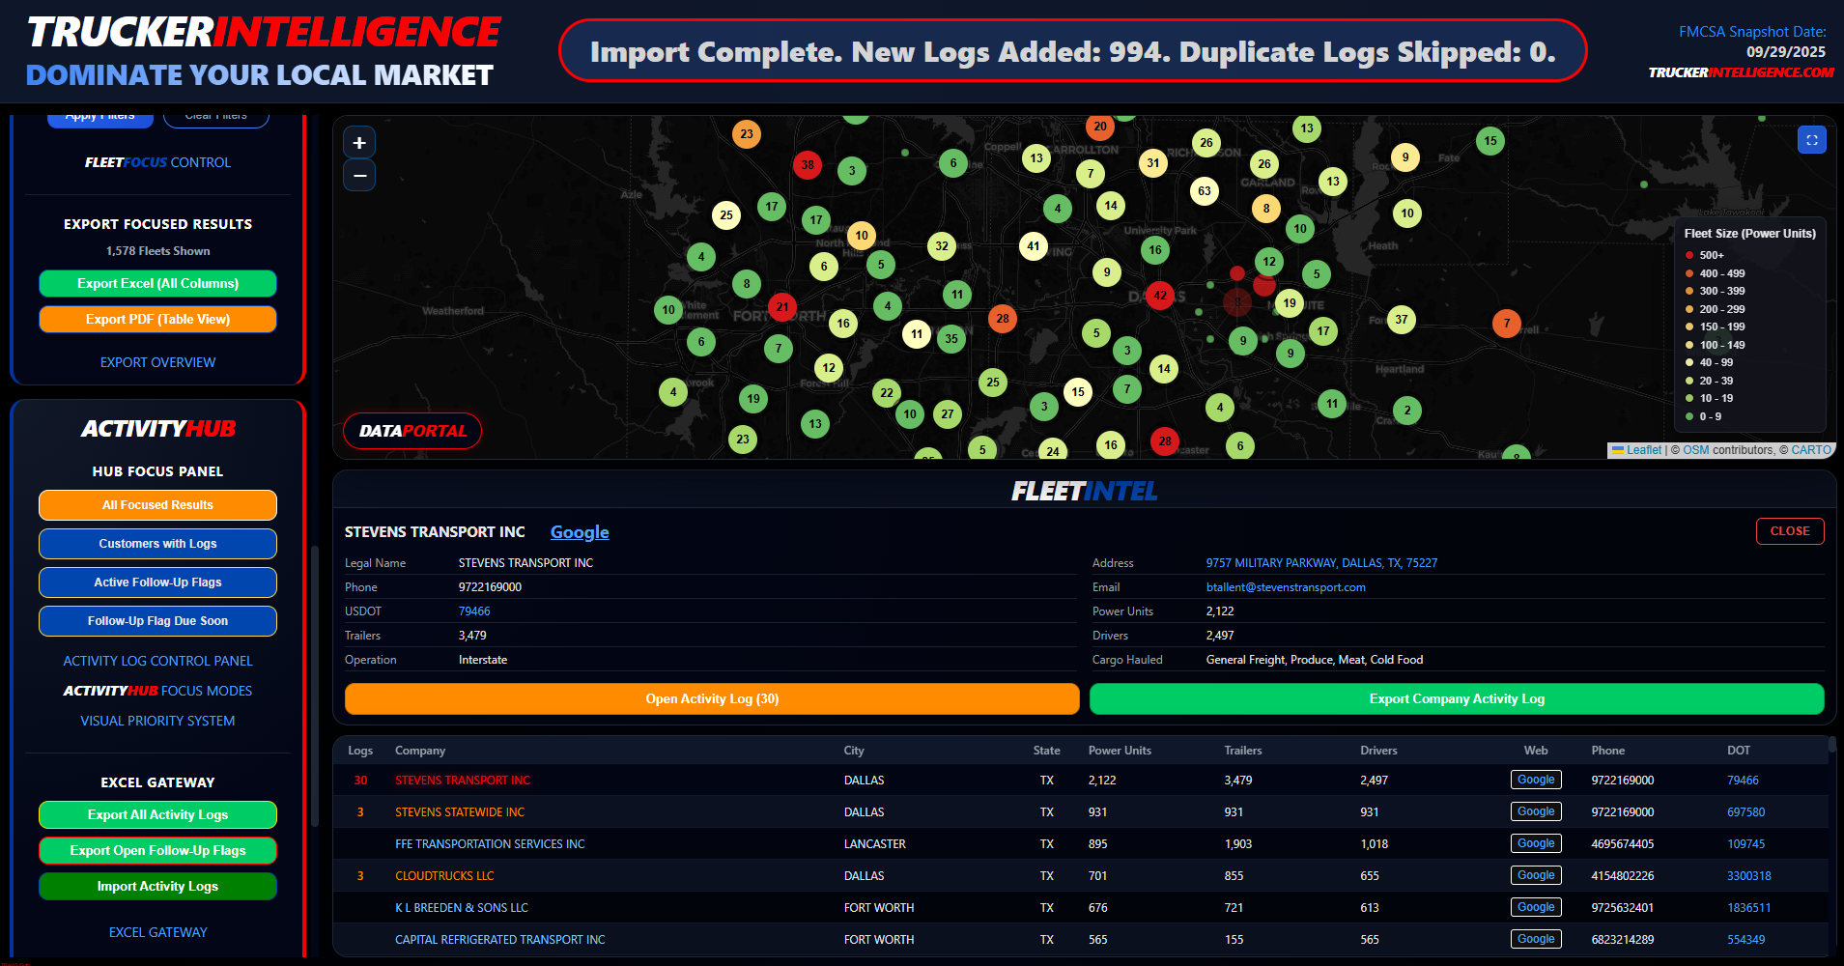1844x966 pixels.
Task: Zoom in on the map
Action: click(x=358, y=141)
